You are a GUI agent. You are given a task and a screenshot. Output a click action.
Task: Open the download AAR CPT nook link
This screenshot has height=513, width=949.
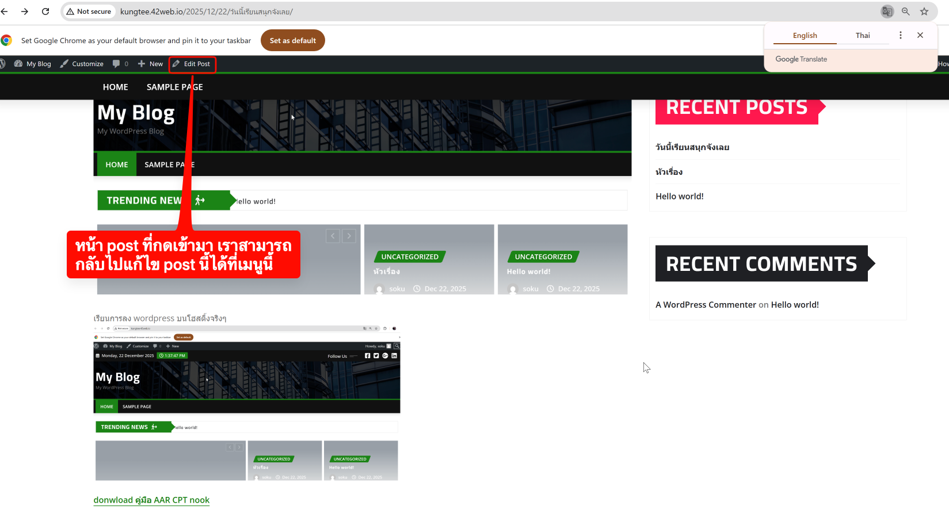pyautogui.click(x=151, y=500)
